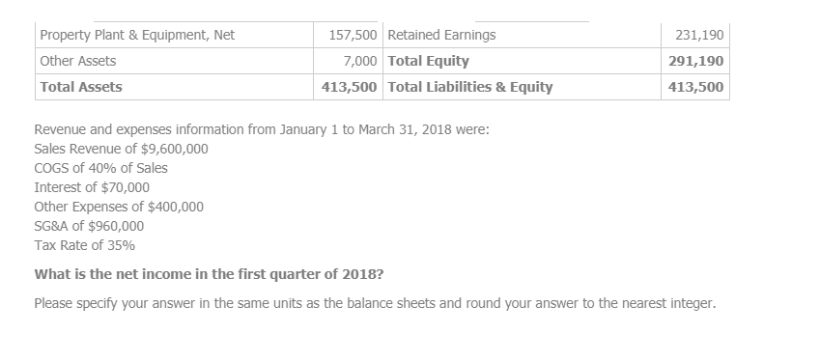This screenshot has height=362, width=820.
Task: Select the Other Assets value 7,000
Action: tap(360, 61)
